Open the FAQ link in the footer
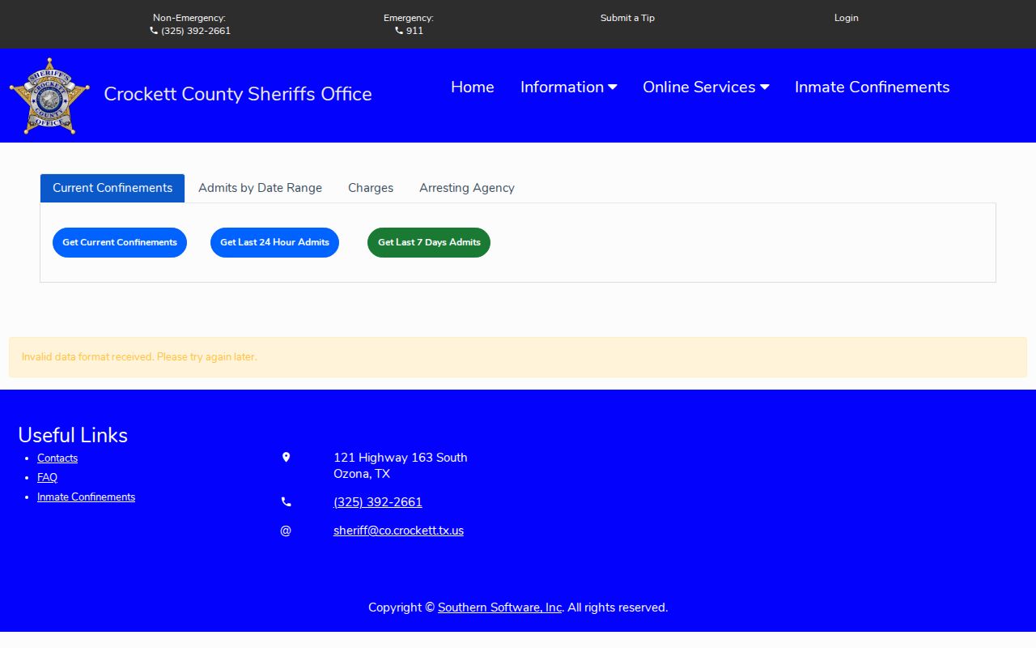Image resolution: width=1036 pixels, height=648 pixels. [x=47, y=478]
